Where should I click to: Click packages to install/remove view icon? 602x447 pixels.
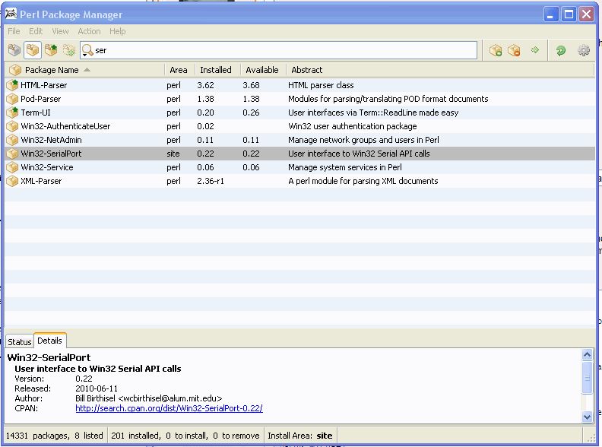click(69, 50)
